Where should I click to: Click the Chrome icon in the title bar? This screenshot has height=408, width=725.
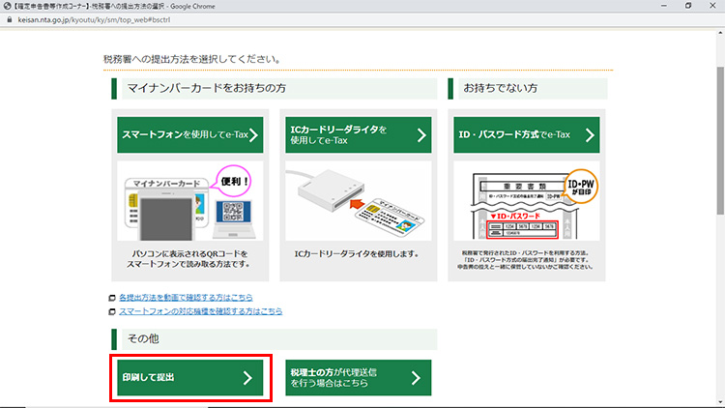tap(8, 6)
